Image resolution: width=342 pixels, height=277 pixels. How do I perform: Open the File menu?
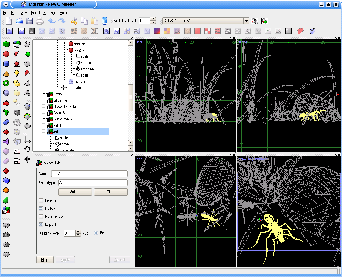click(x=6, y=13)
